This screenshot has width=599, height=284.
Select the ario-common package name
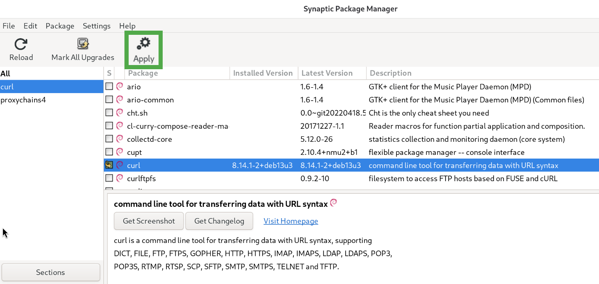click(x=150, y=100)
